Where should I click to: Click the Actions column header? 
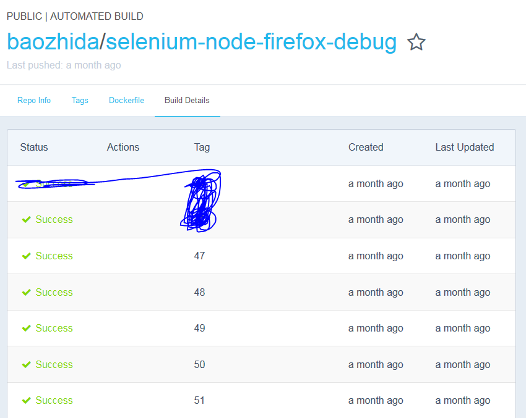pos(123,147)
